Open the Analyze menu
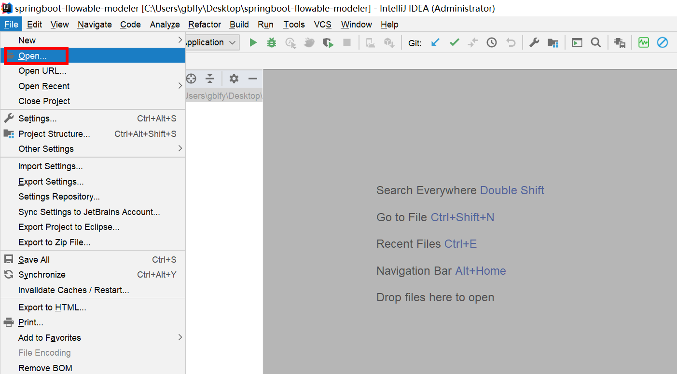 click(x=165, y=25)
